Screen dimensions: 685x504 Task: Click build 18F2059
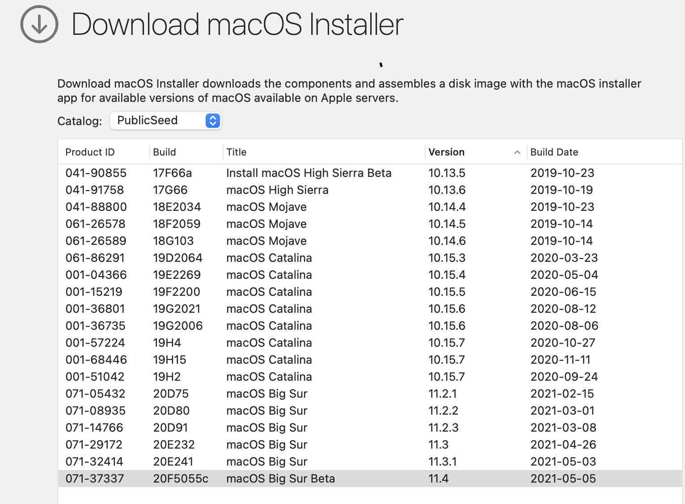pyautogui.click(x=177, y=224)
